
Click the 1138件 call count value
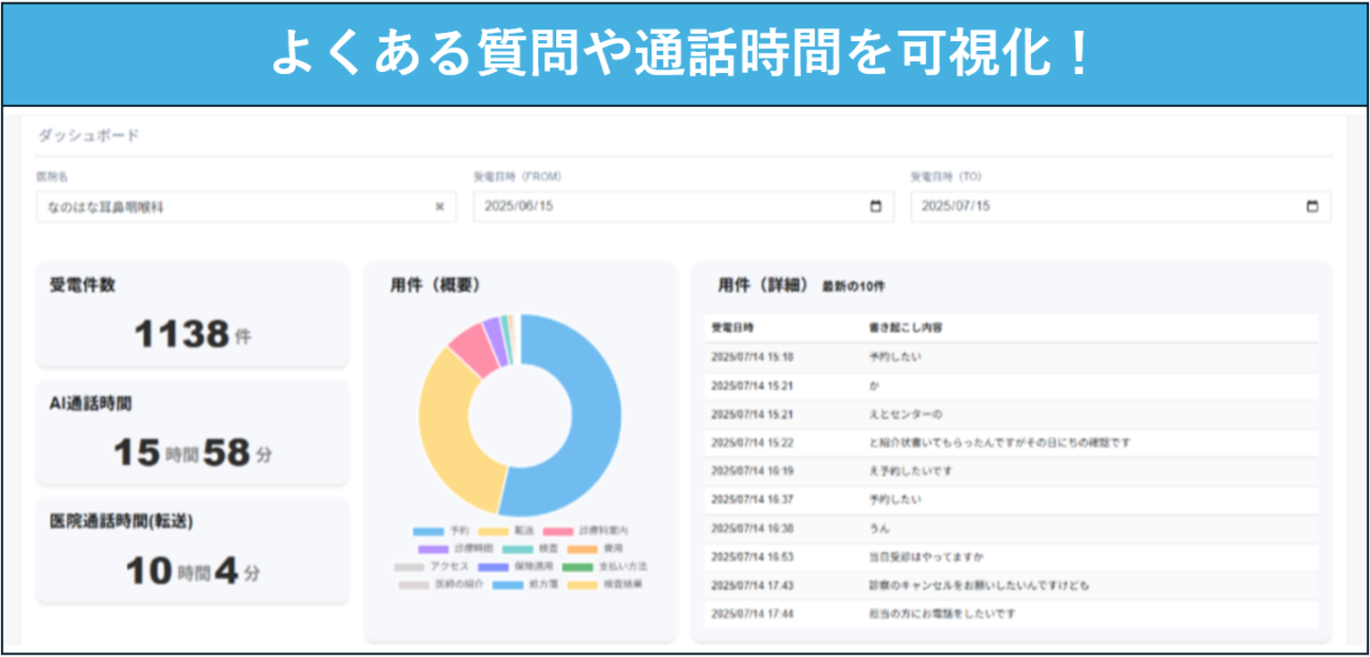192,334
